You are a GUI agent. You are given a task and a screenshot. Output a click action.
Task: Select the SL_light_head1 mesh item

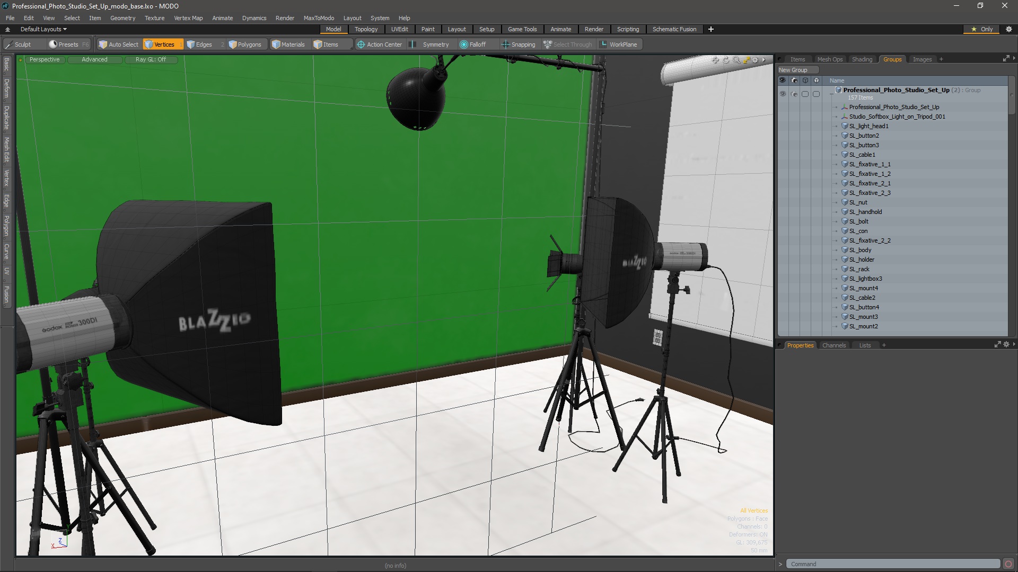pos(868,126)
